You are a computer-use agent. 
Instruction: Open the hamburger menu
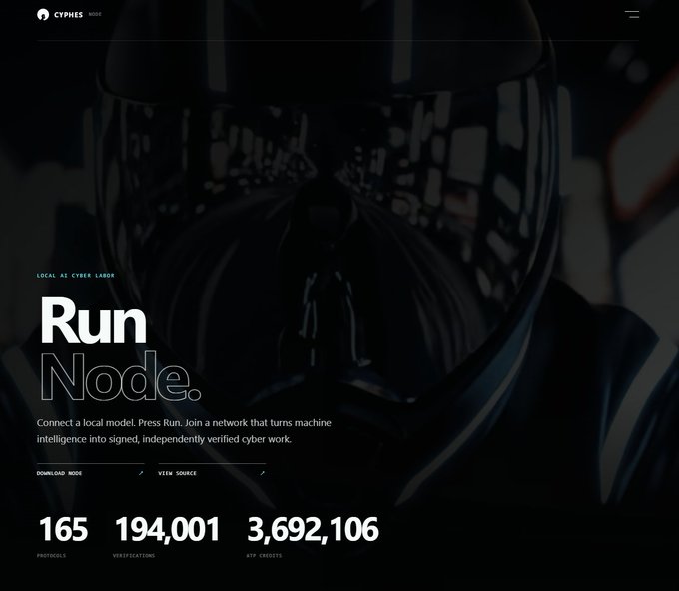click(632, 14)
